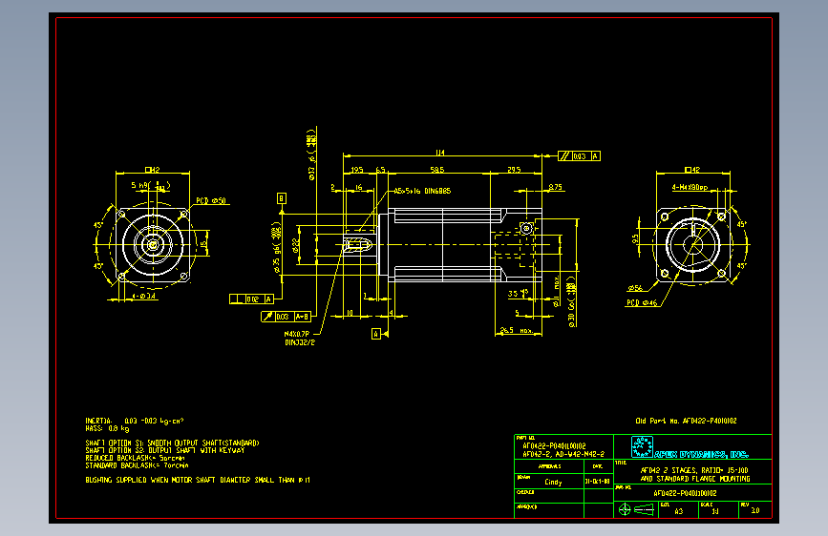Select title text AF042 2 STAGES, RATIO line
This screenshot has width=828, height=536.
coord(694,470)
